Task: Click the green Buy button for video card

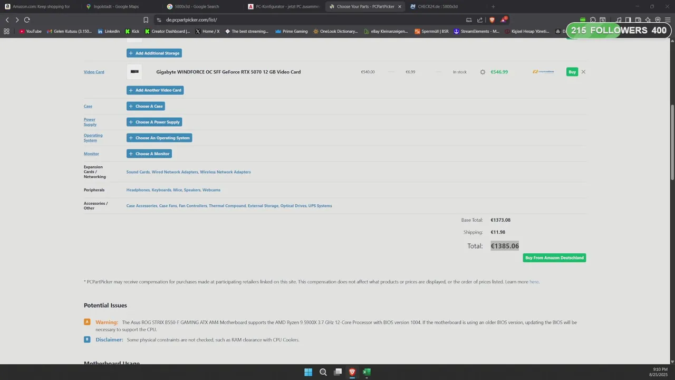Action: pos(572,72)
